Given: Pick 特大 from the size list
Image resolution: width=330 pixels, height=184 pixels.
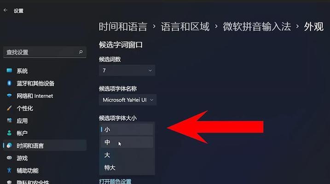Looking at the screenshot, I should (127, 167).
